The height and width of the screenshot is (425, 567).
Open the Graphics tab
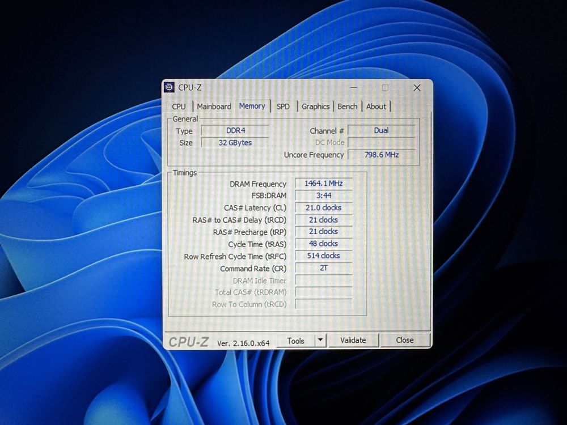tap(315, 107)
